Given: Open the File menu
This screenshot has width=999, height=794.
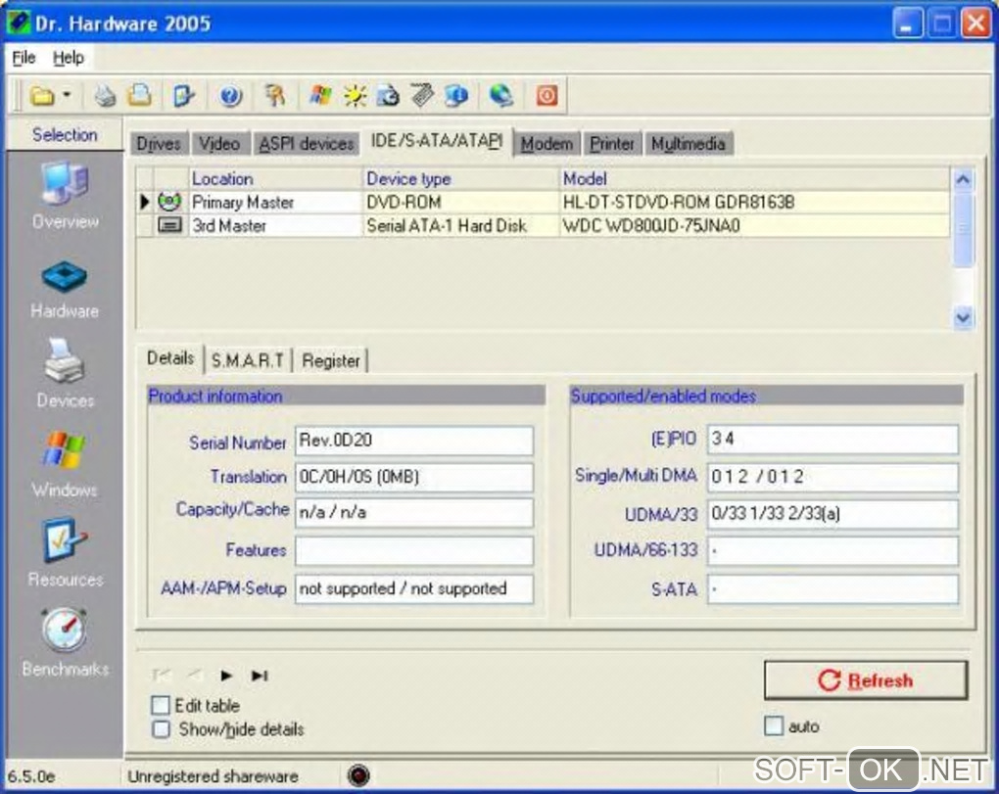Looking at the screenshot, I should 24,58.
